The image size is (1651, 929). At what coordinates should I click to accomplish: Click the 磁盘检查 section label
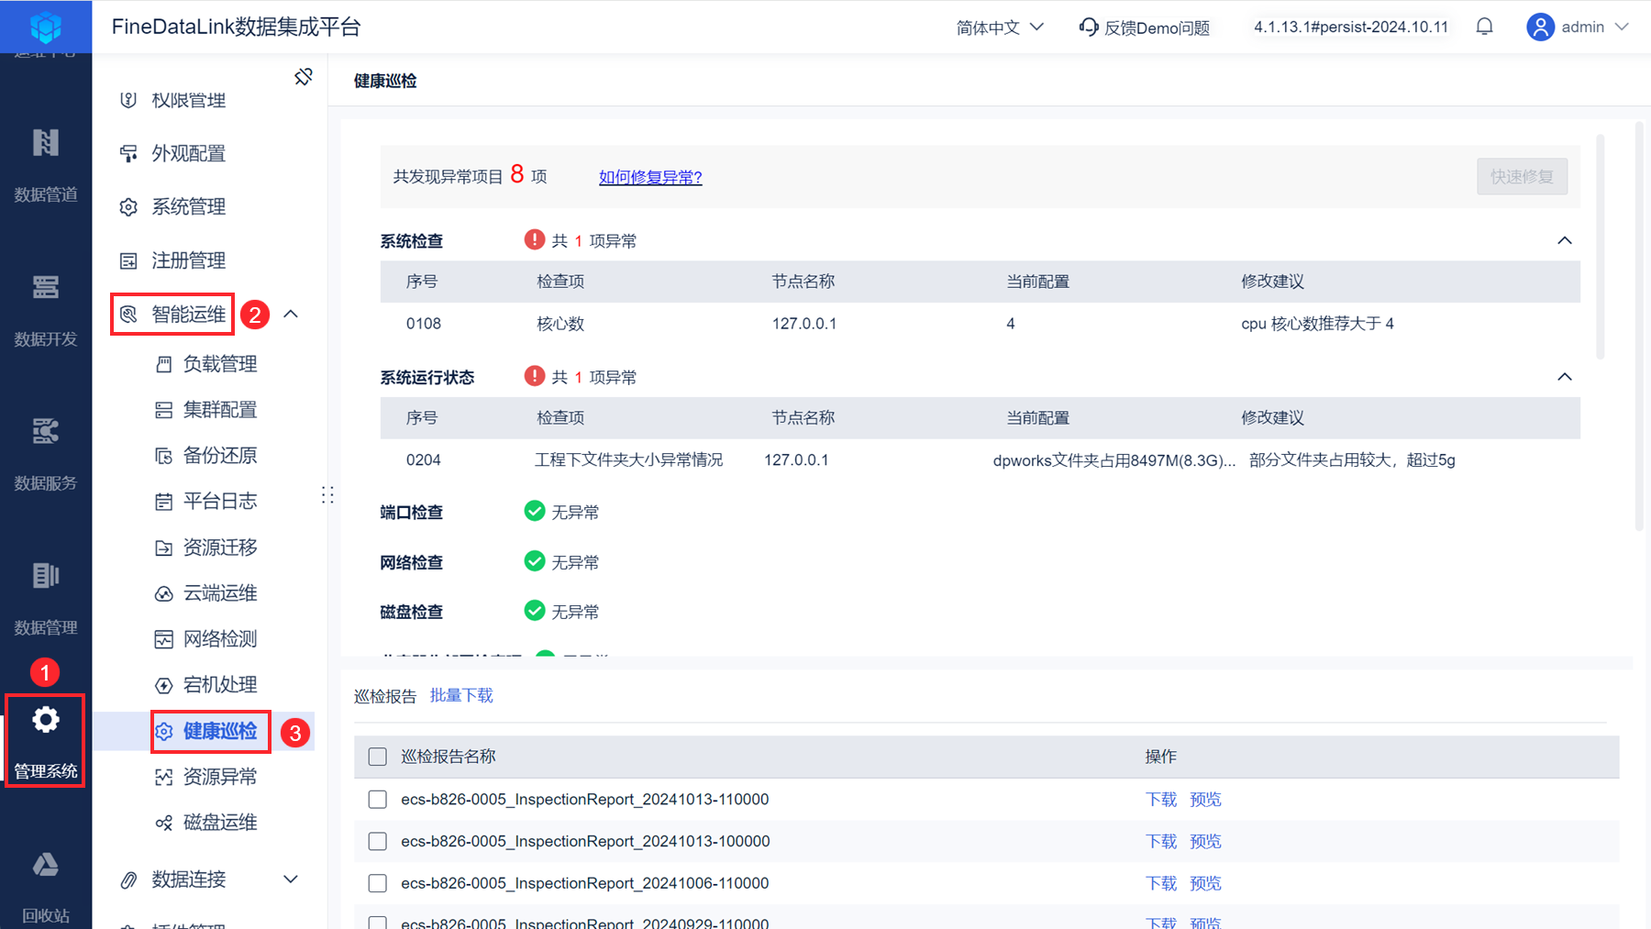click(x=412, y=612)
